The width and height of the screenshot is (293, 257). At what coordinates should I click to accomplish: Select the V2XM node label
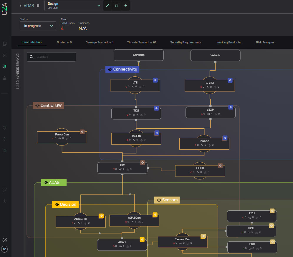(211, 110)
